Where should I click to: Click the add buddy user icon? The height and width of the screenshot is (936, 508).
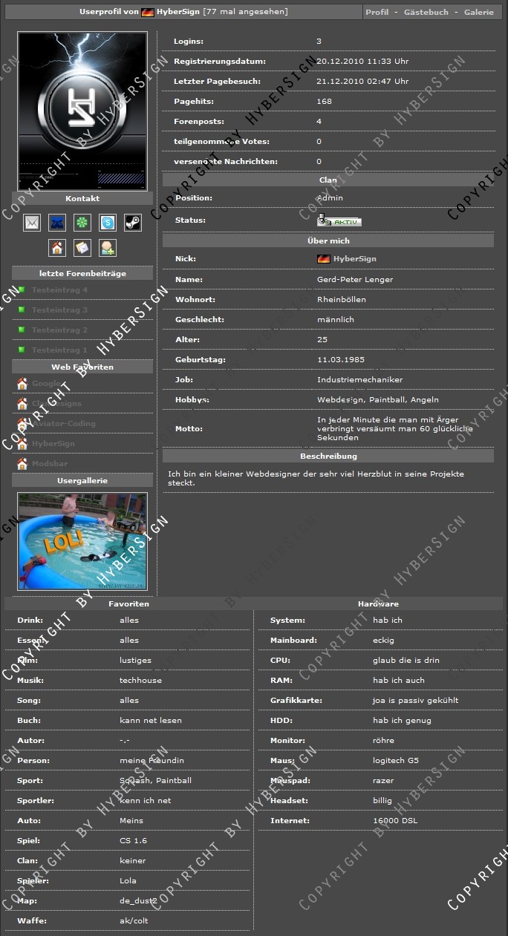(108, 248)
